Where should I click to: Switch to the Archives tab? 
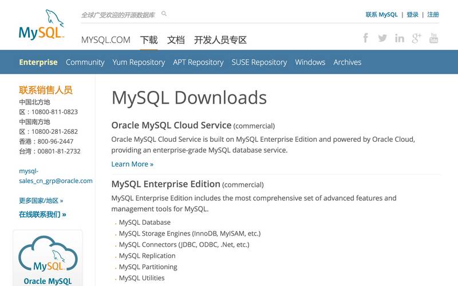tap(348, 62)
